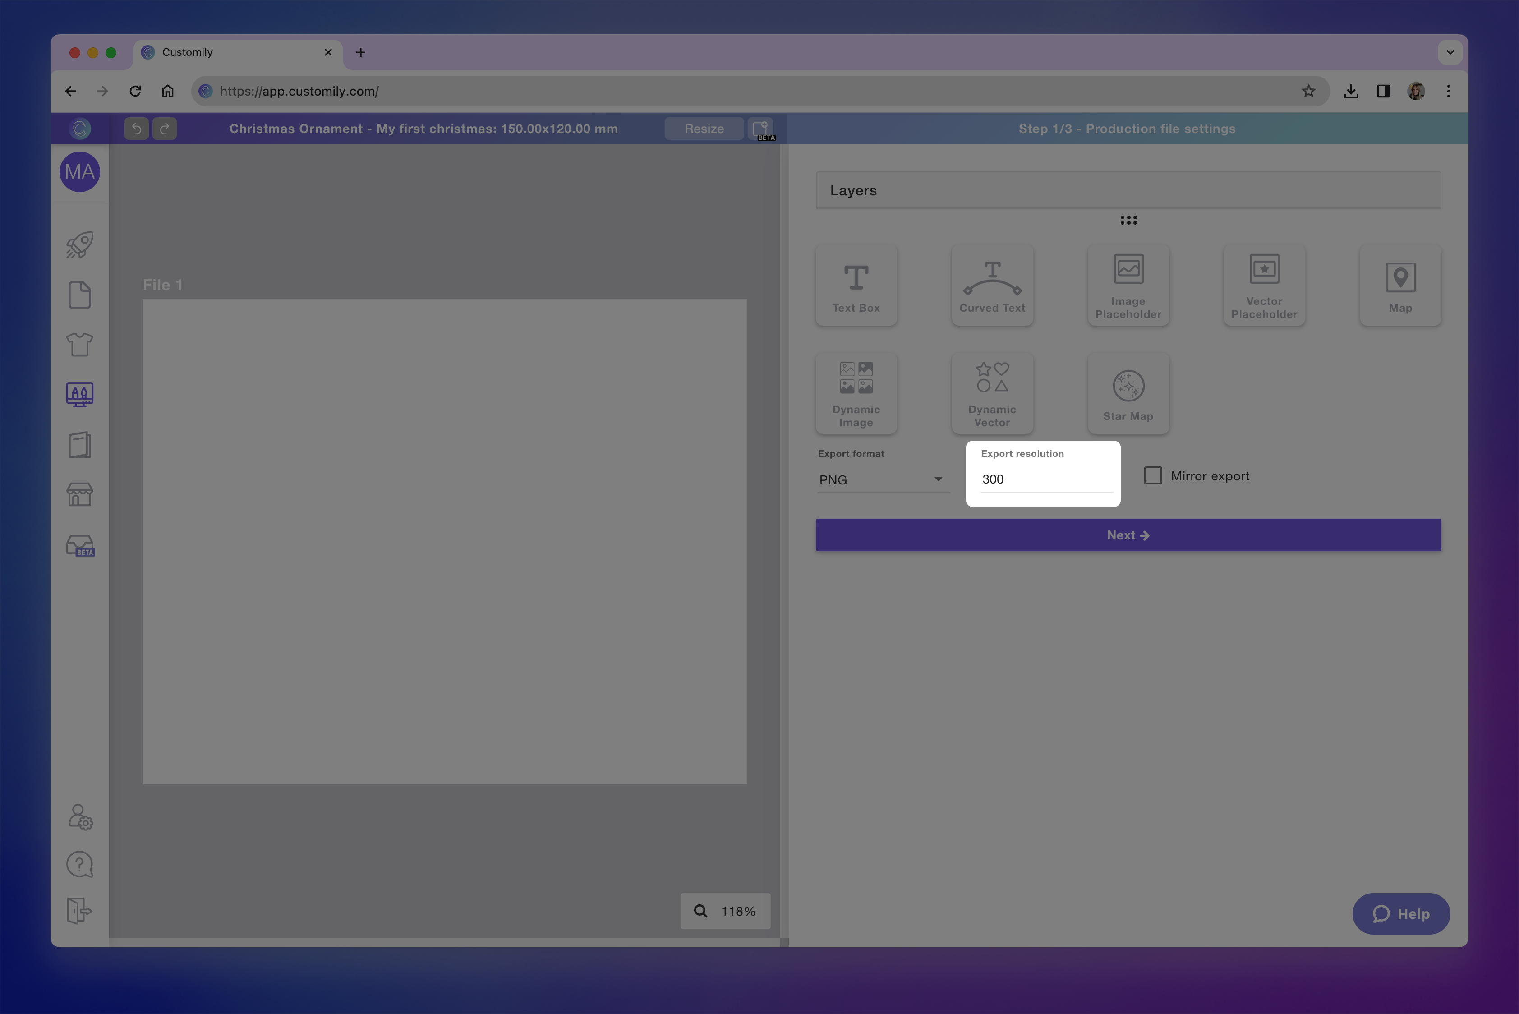Screen dimensions: 1519x1014
Task: Undo the last action
Action: click(x=136, y=128)
